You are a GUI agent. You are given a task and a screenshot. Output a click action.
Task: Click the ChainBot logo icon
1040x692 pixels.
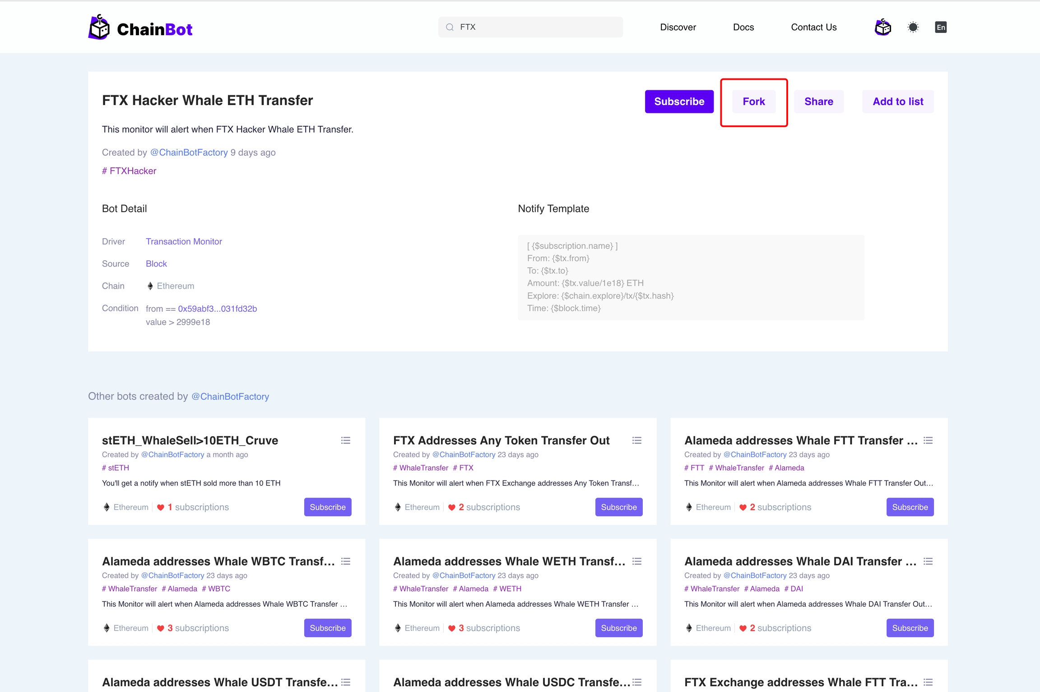tap(99, 28)
